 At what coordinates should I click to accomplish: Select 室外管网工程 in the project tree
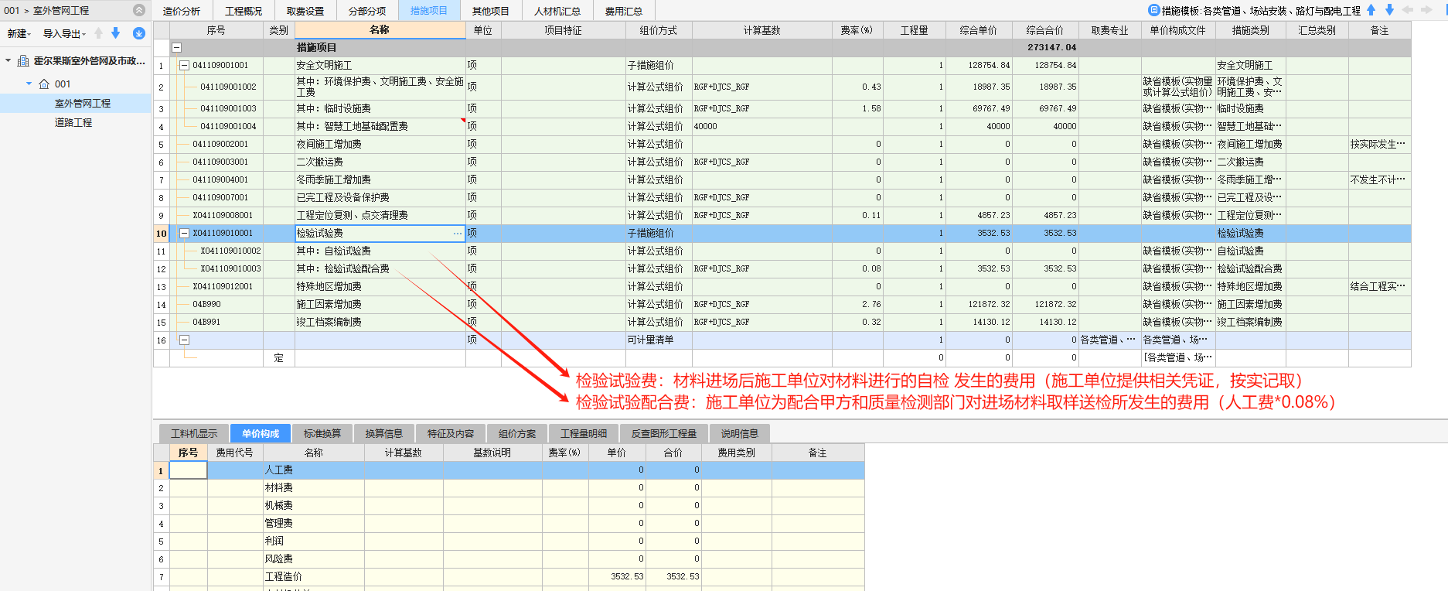pos(83,103)
